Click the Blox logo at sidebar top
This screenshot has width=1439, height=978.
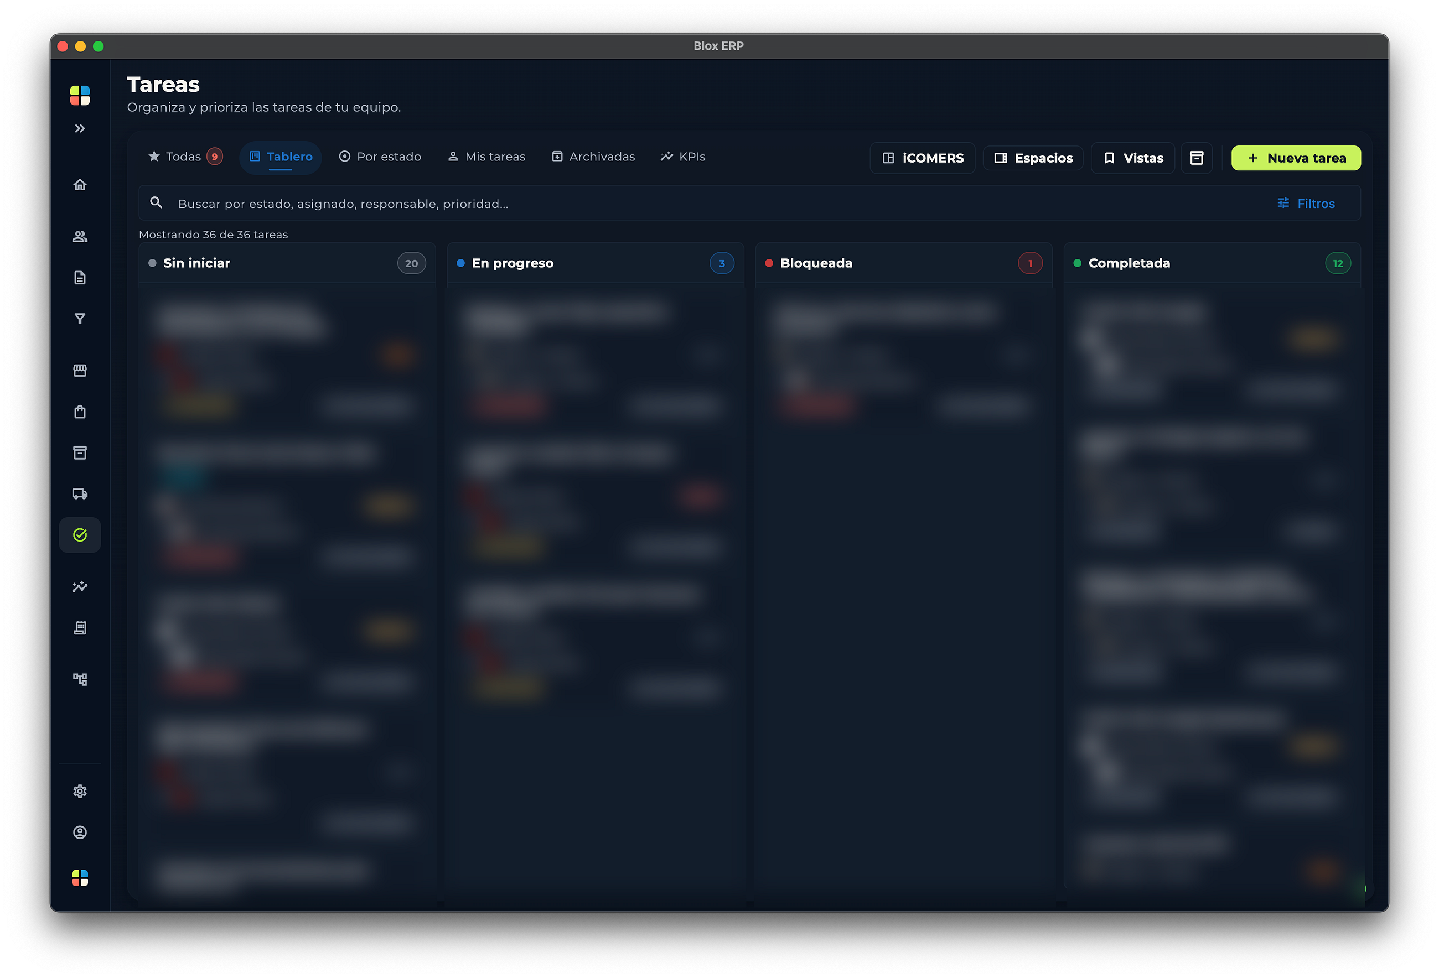[x=80, y=95]
